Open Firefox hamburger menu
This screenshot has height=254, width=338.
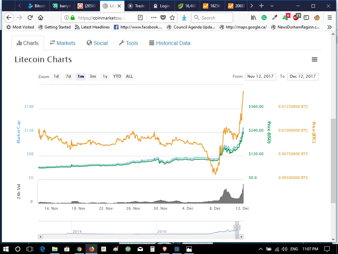330,18
